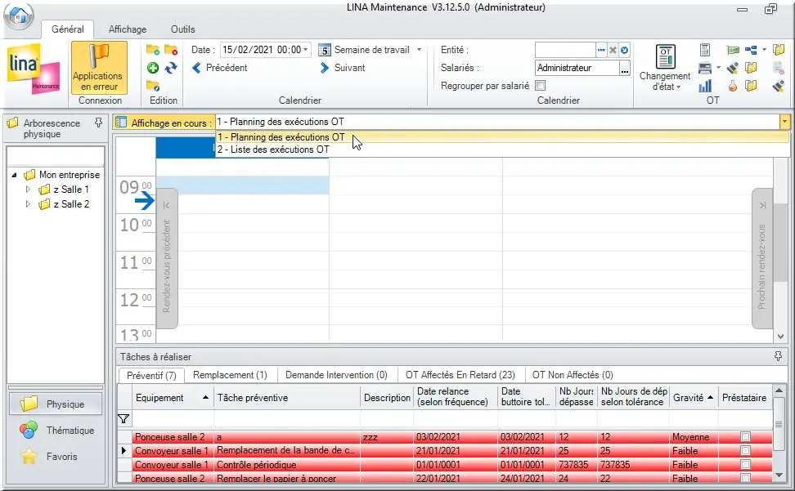This screenshot has width=795, height=491.
Task: Switch to the Affichage ribbon tab
Action: 128,29
